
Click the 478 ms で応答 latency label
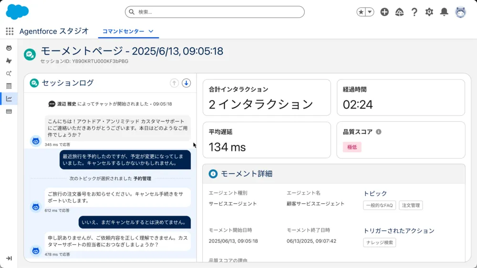[x=57, y=254]
